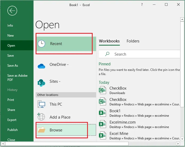The width and height of the screenshot is (185, 147).
Task: Click the horizontal scrollbar right arrow
Action: click(178, 144)
